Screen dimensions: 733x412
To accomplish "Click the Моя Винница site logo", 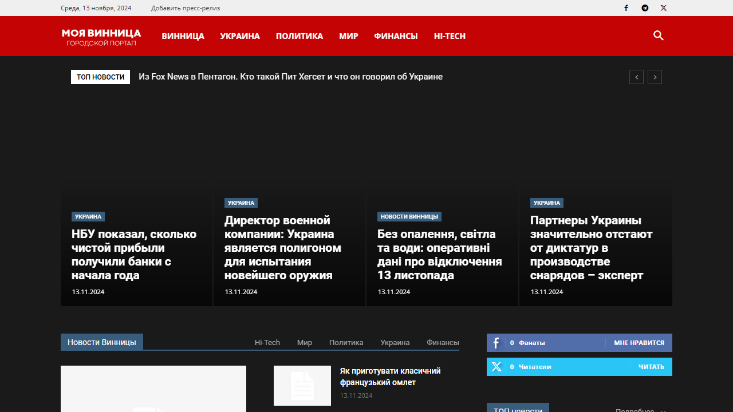I will click(101, 36).
